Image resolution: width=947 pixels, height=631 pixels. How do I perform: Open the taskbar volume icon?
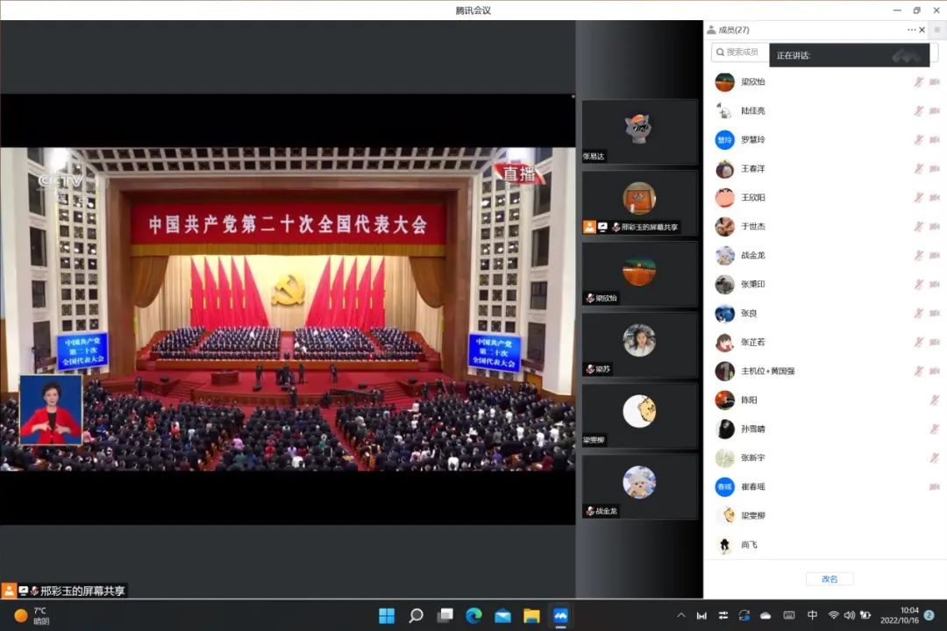(849, 615)
